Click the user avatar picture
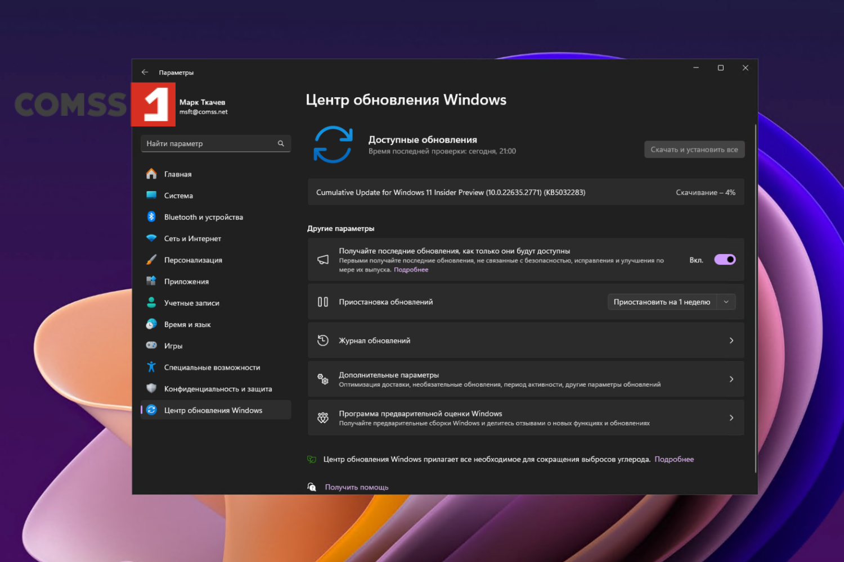 pos(153,105)
